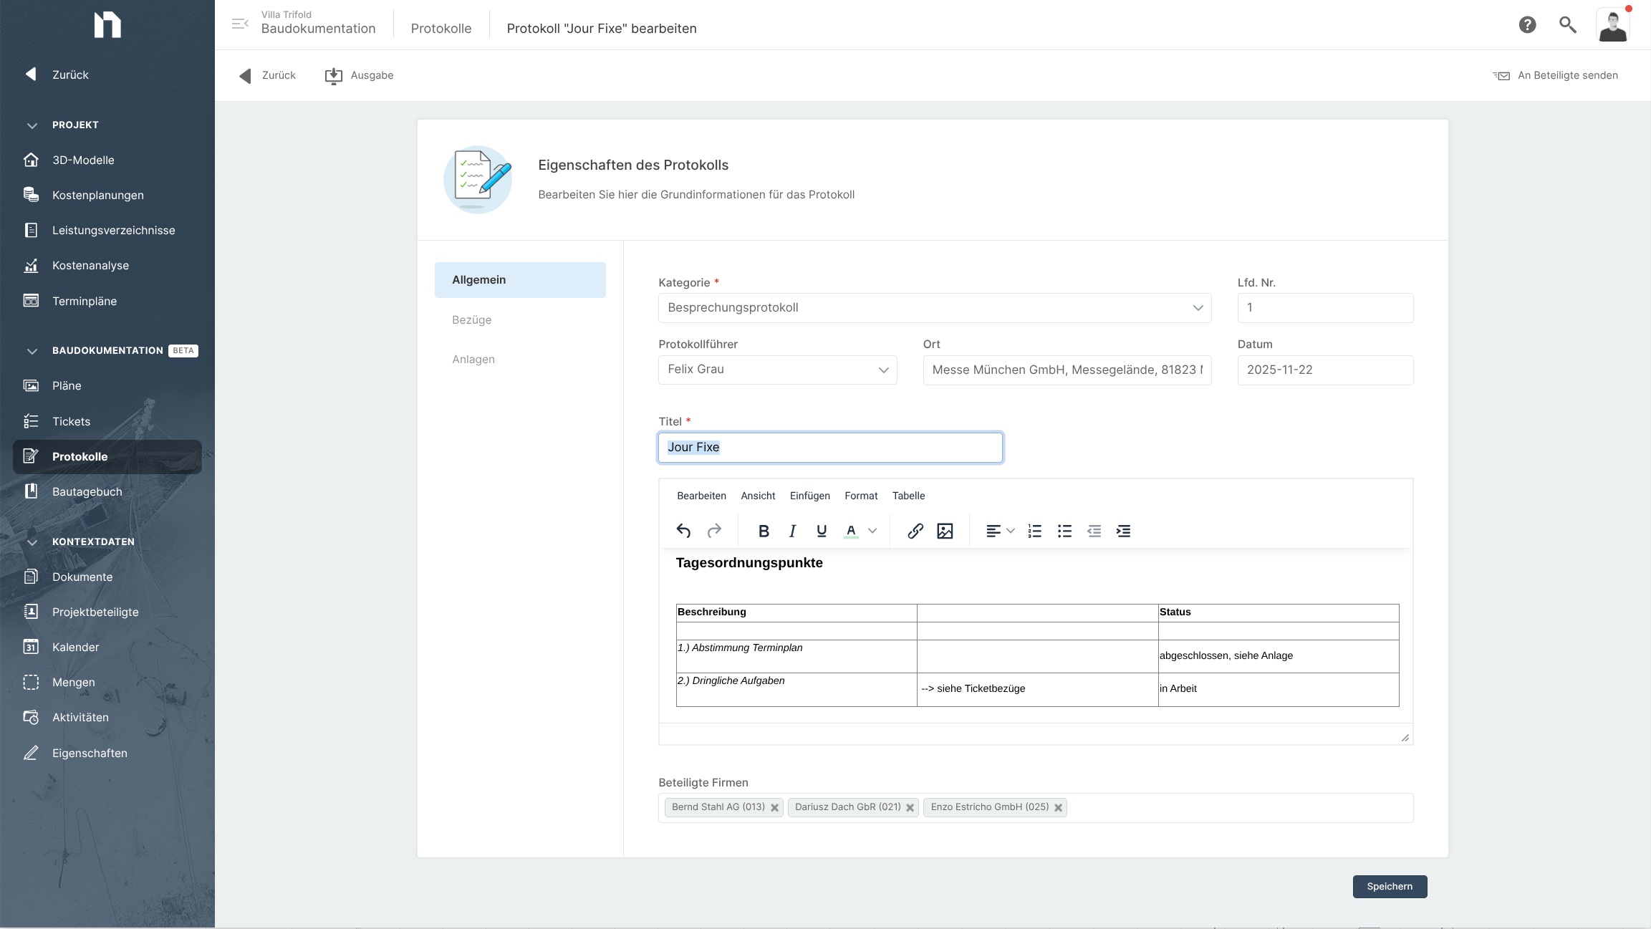Open the help question mark icon
Image resolution: width=1651 pixels, height=929 pixels.
1527,25
